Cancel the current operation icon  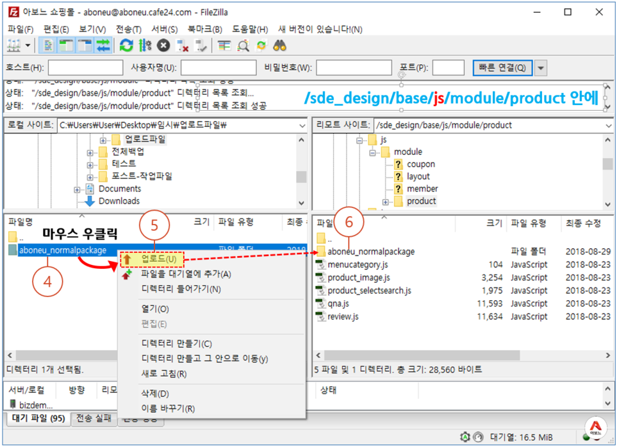pyautogui.click(x=163, y=45)
